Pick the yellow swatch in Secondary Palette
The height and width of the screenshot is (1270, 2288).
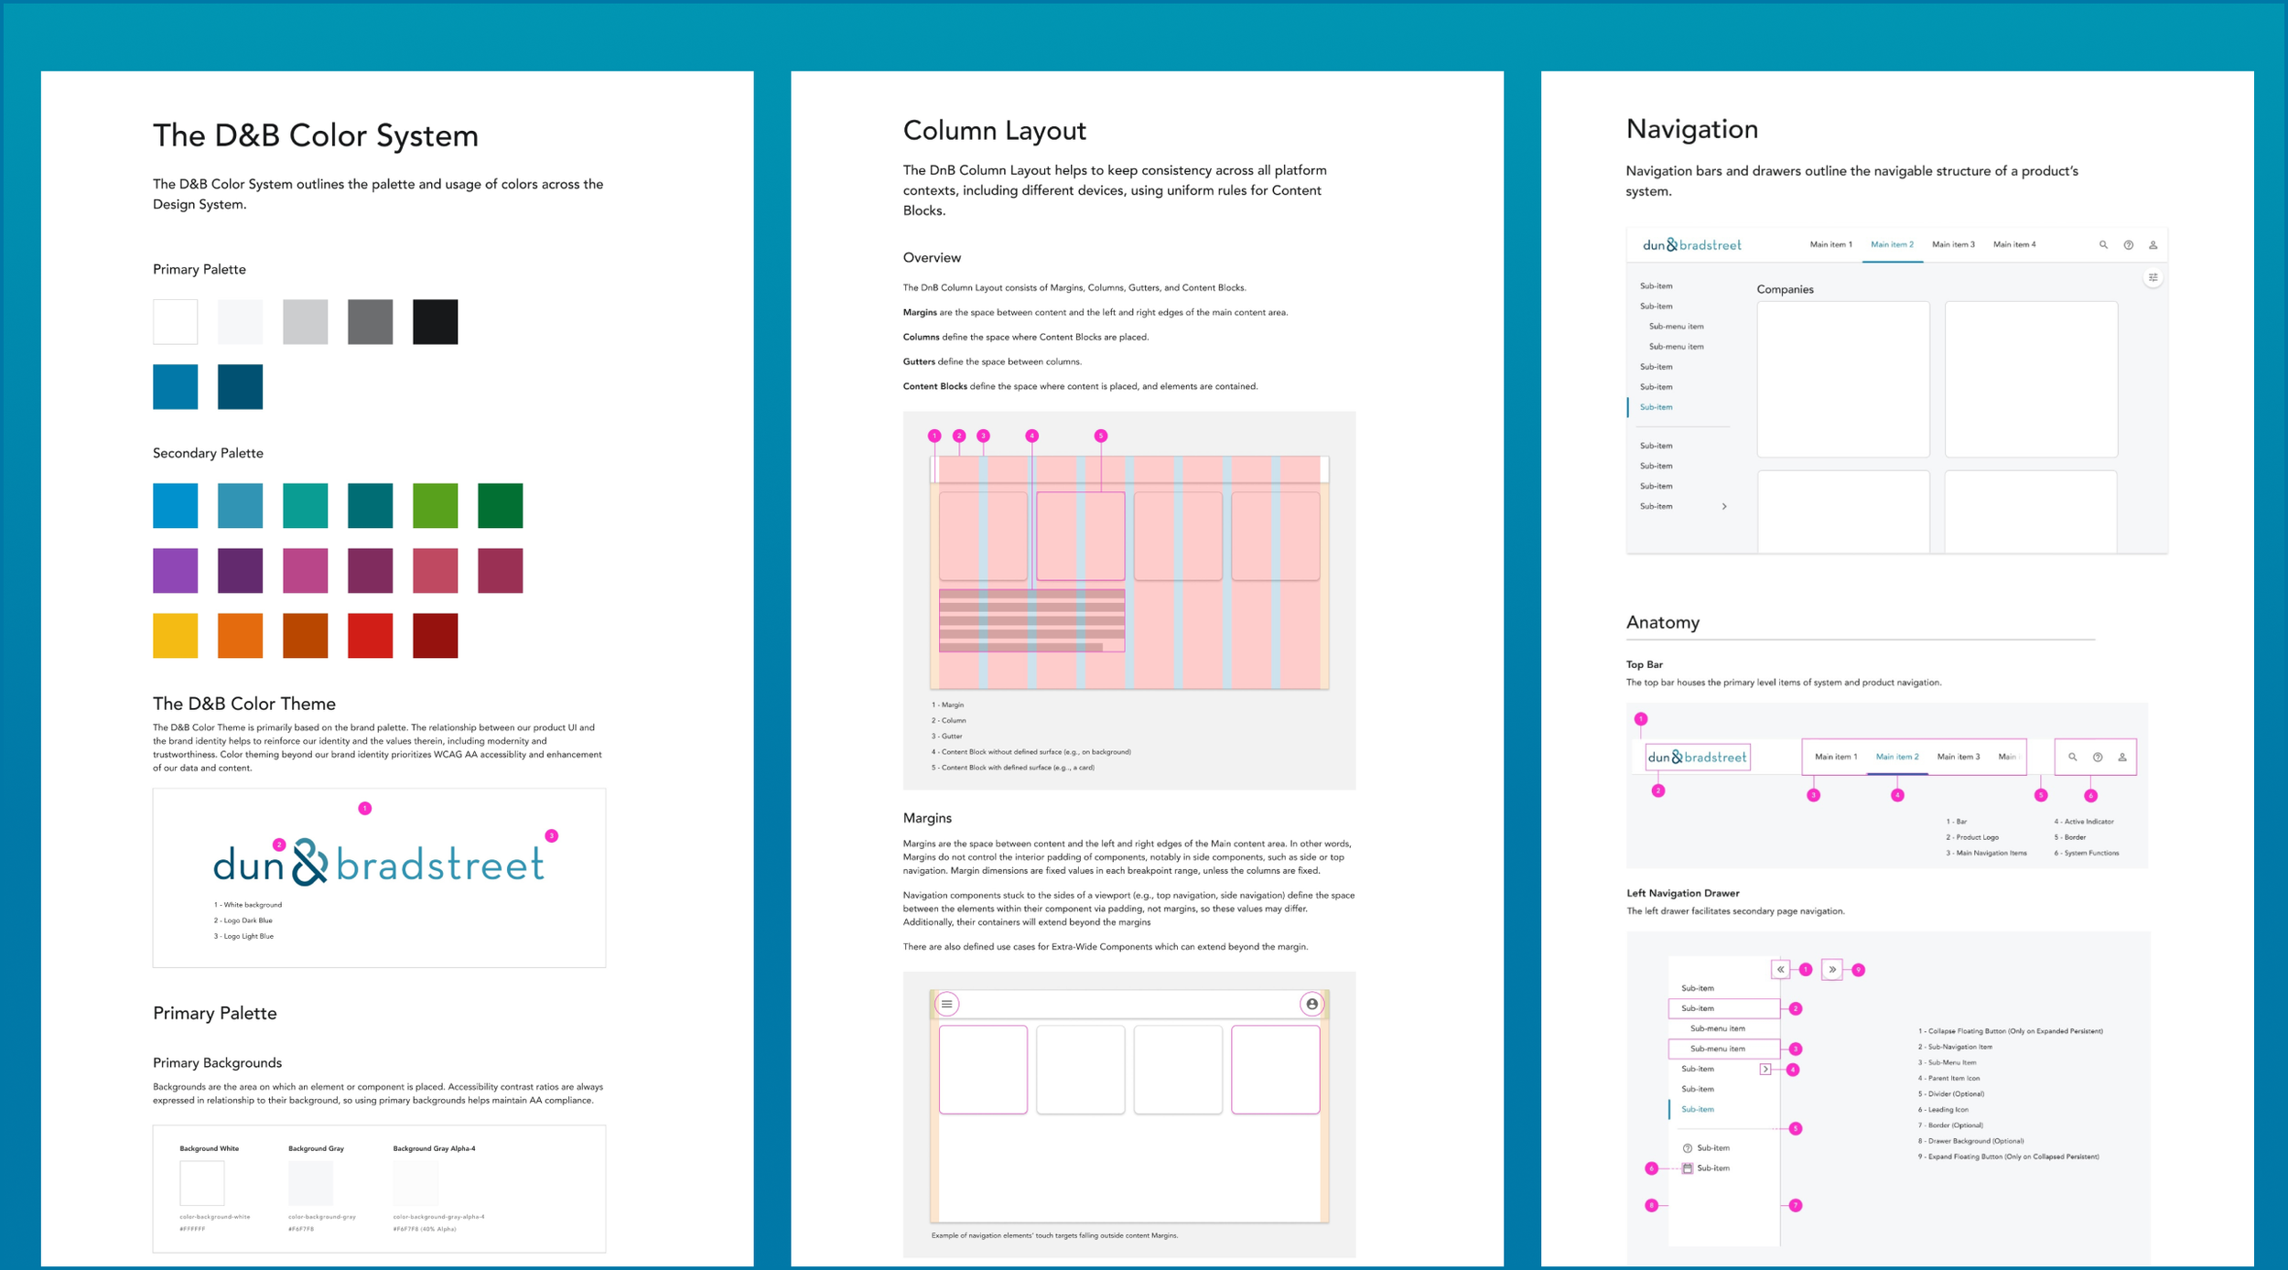pos(175,636)
